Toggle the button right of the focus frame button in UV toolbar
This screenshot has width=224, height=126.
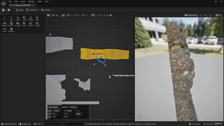point(101,15)
